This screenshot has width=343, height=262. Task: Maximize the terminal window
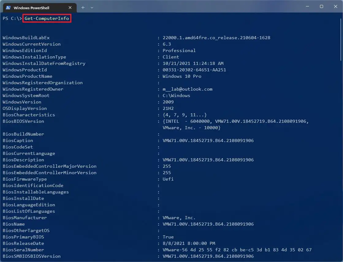(x=321, y=6)
